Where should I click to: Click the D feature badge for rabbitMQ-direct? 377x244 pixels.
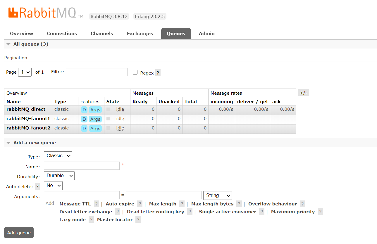(84, 110)
